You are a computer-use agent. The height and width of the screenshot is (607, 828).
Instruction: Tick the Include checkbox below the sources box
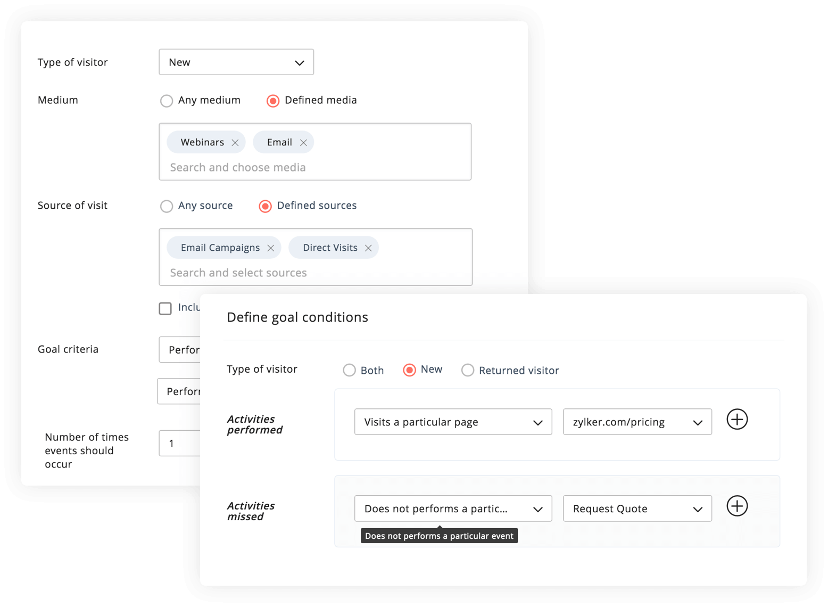pos(165,308)
